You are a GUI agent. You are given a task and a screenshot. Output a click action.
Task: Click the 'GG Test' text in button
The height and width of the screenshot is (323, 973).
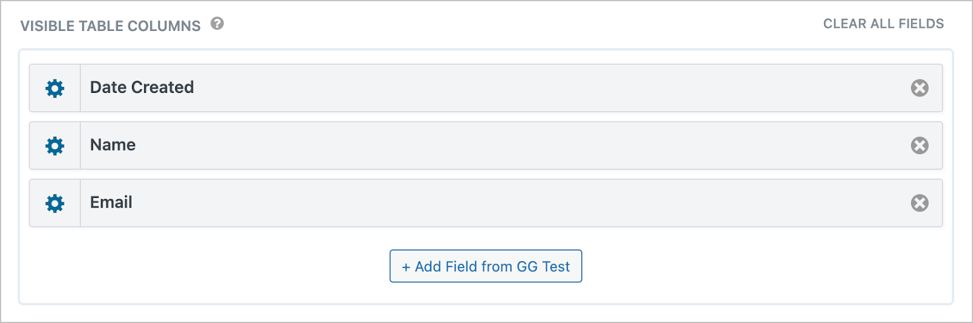point(543,267)
